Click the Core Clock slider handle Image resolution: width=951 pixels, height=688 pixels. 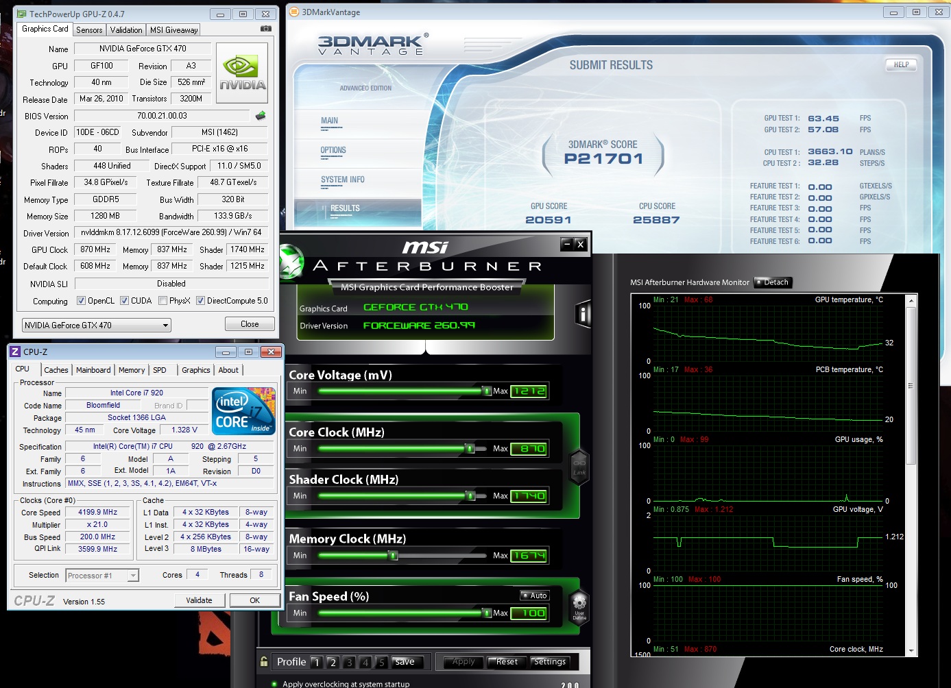tap(470, 449)
